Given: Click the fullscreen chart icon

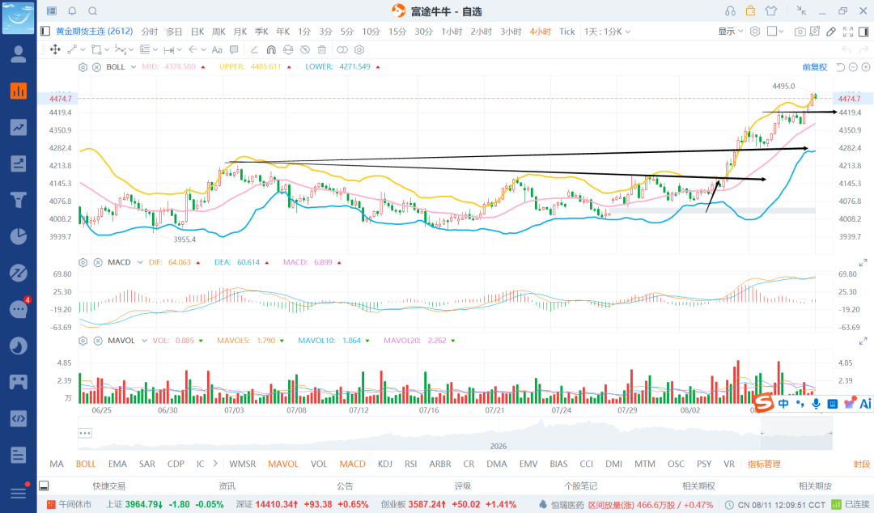Looking at the screenshot, I should point(848,32).
